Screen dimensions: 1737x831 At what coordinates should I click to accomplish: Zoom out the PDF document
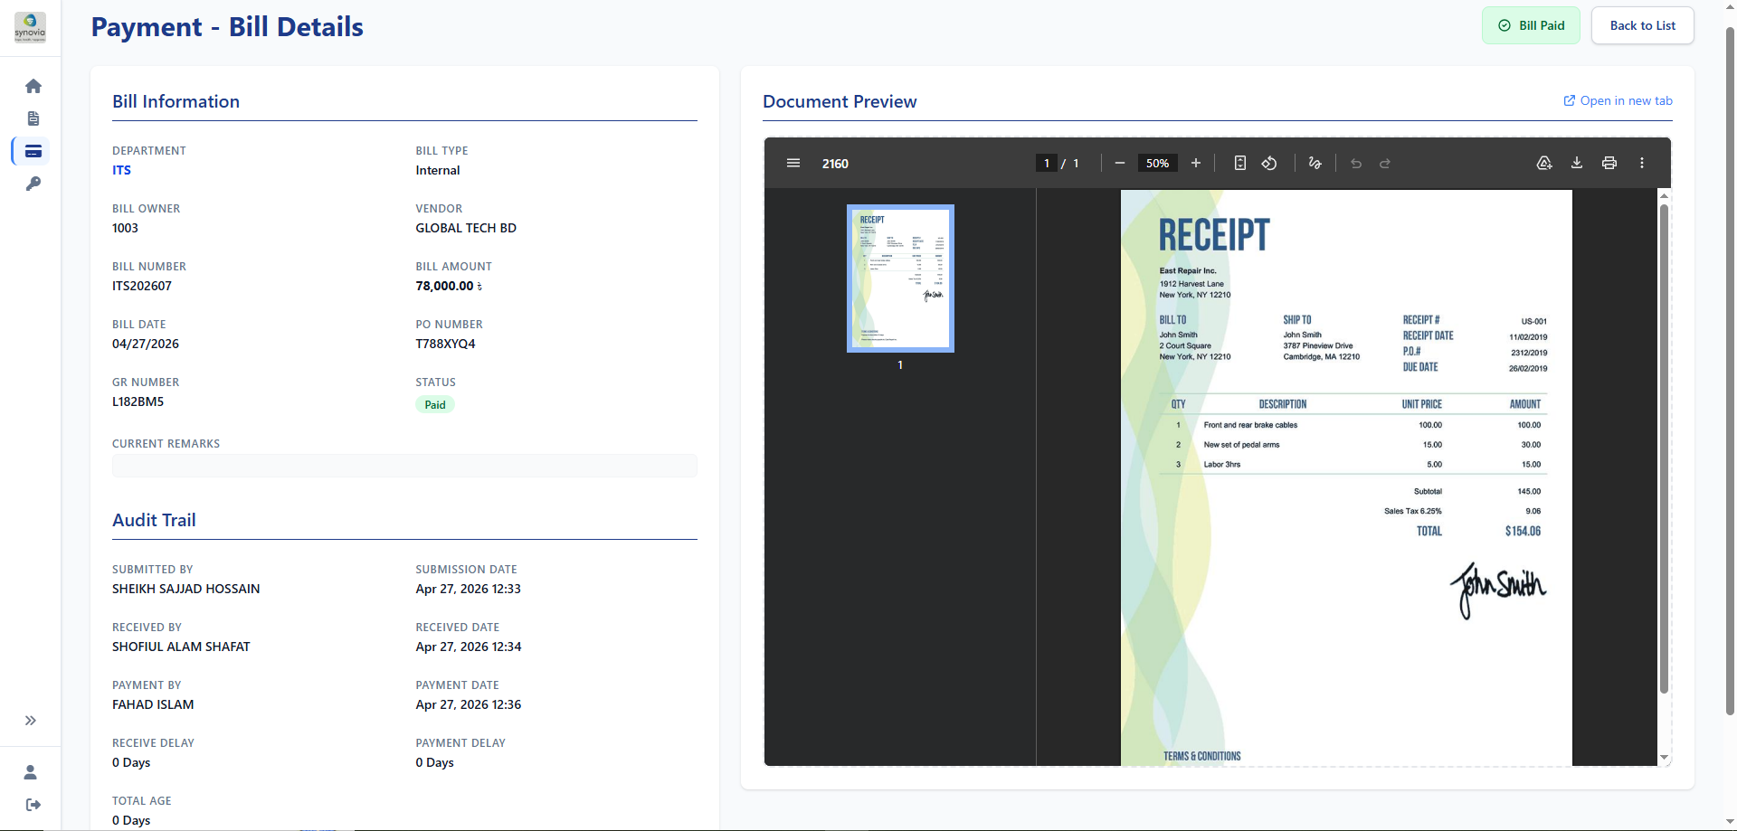[x=1120, y=163]
